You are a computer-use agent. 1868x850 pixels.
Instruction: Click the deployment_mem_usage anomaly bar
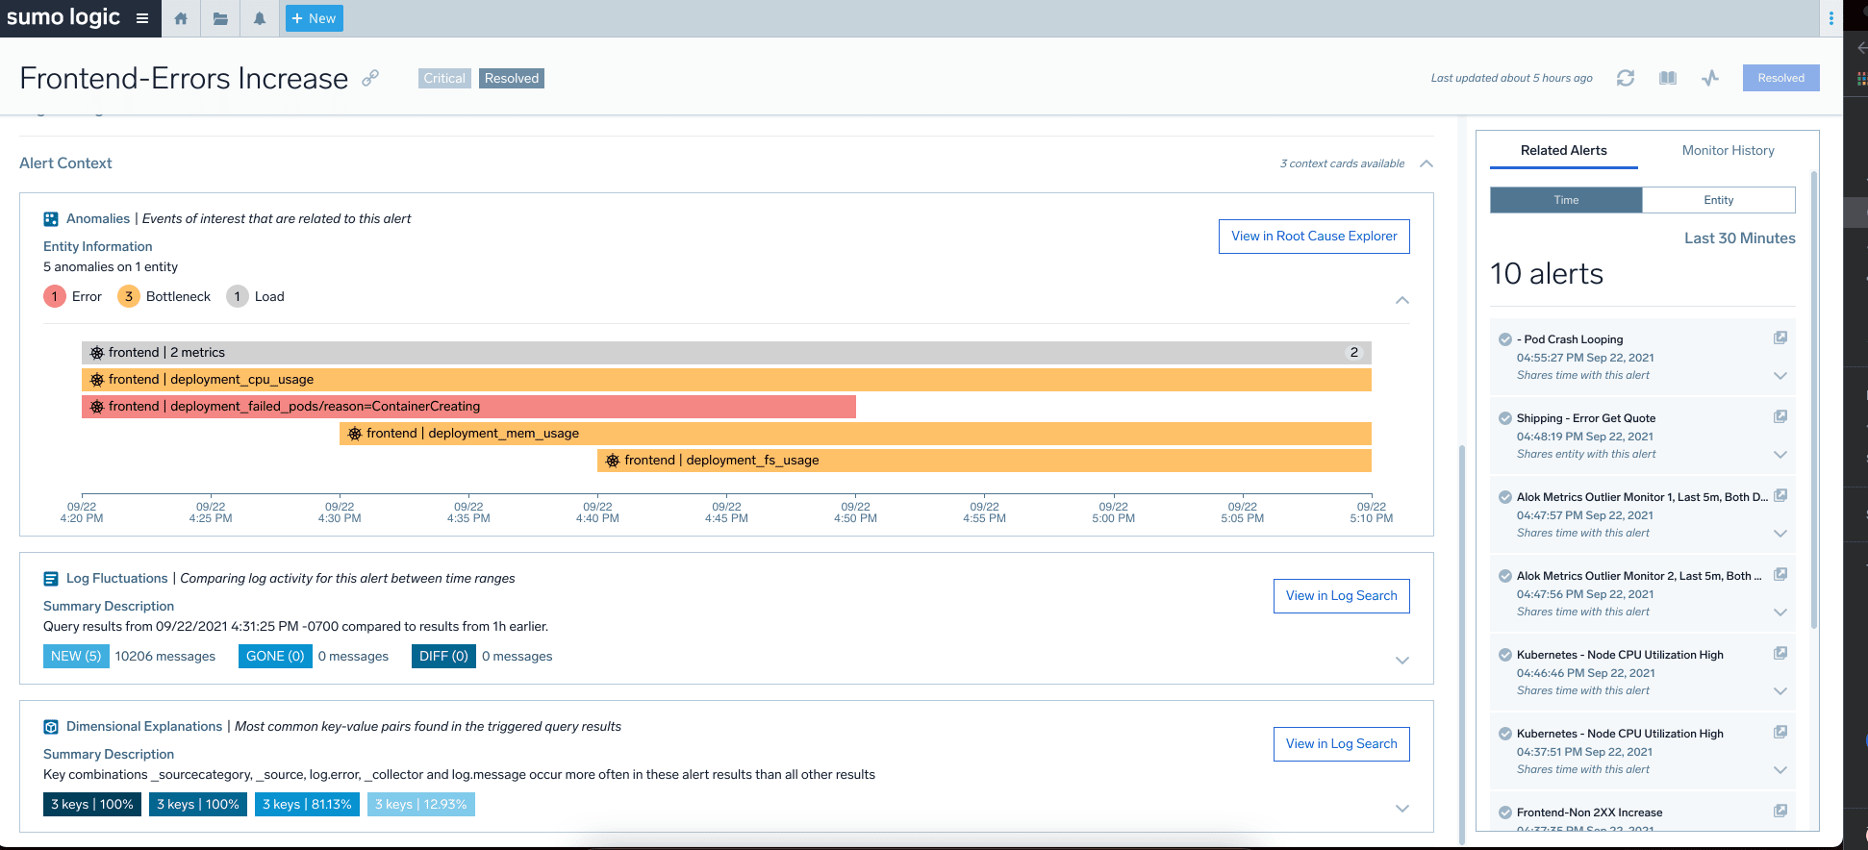click(x=855, y=434)
